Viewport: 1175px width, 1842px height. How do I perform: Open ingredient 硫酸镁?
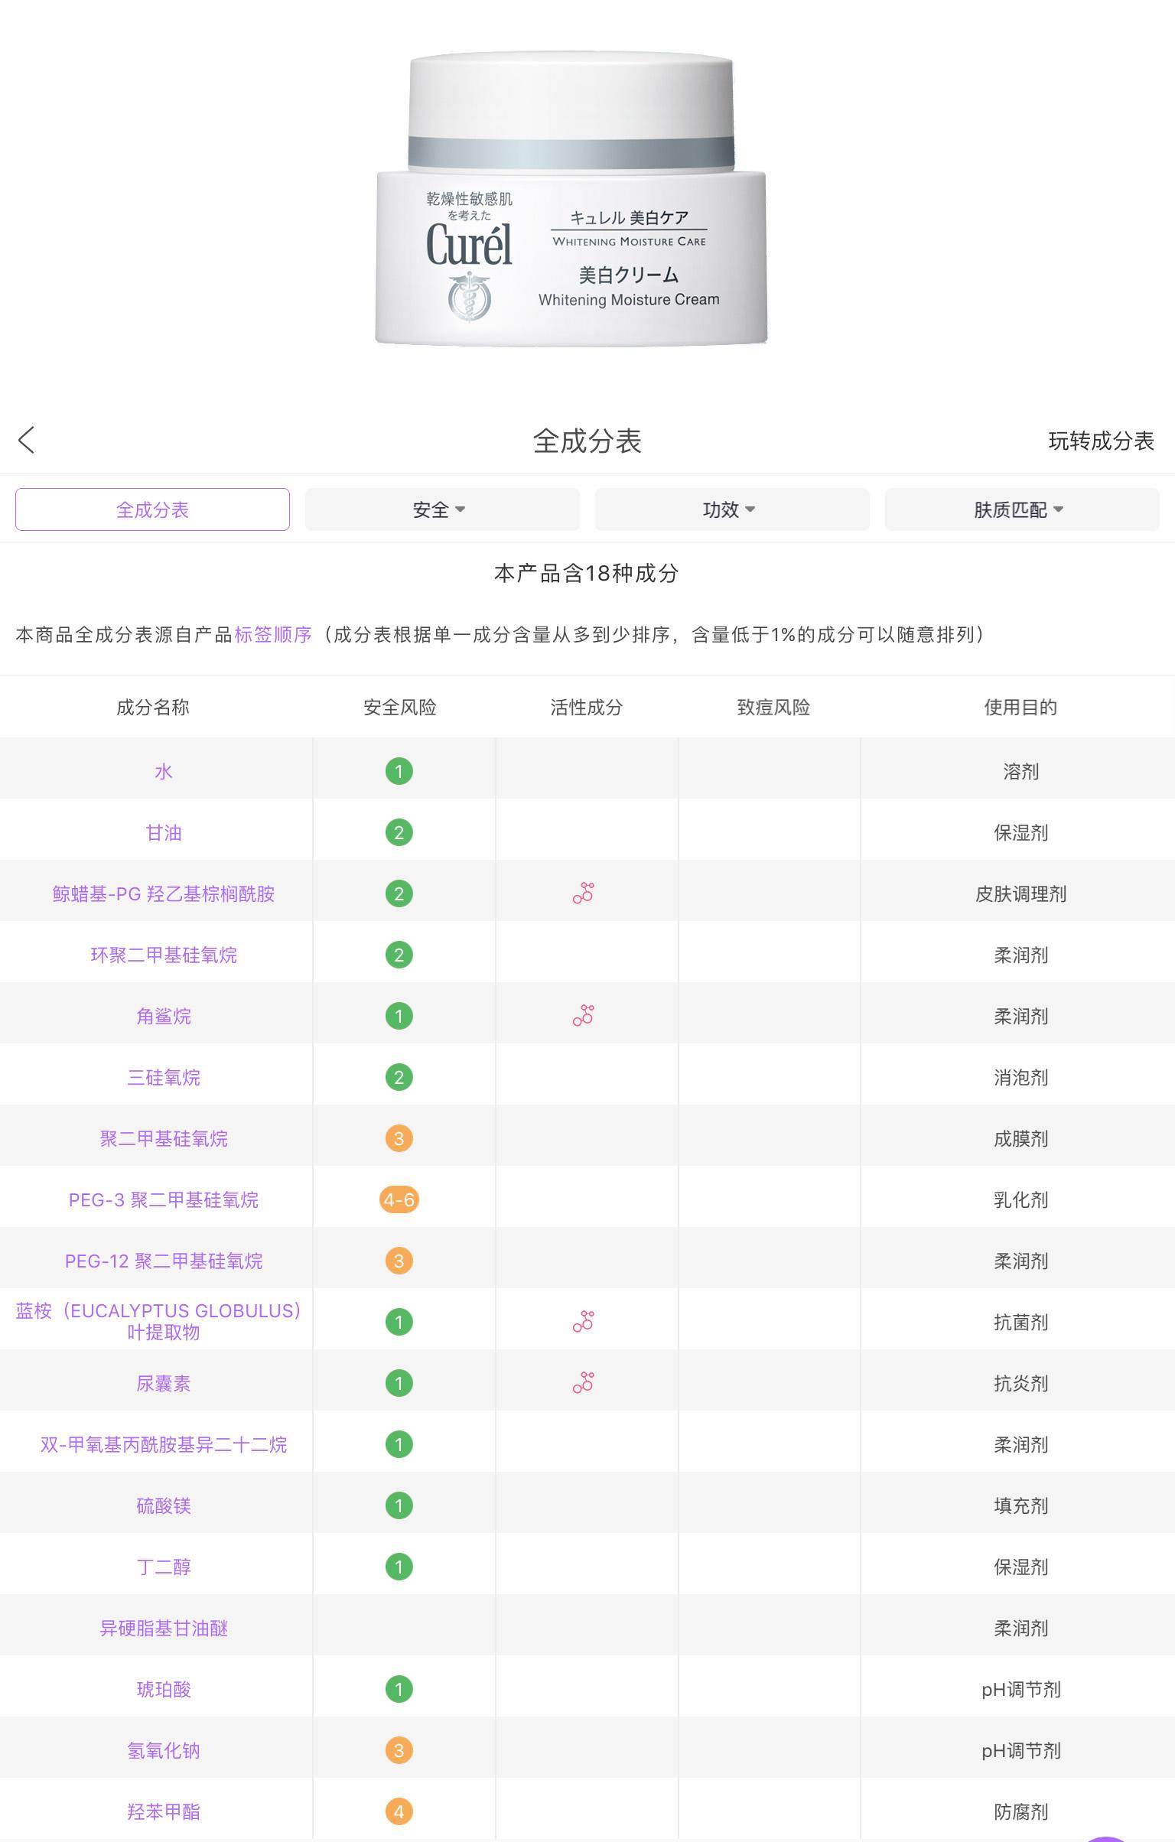coord(164,1505)
